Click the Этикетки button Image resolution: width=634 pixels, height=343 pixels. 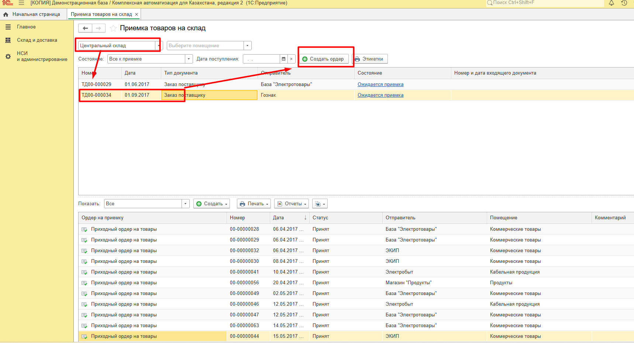click(369, 59)
